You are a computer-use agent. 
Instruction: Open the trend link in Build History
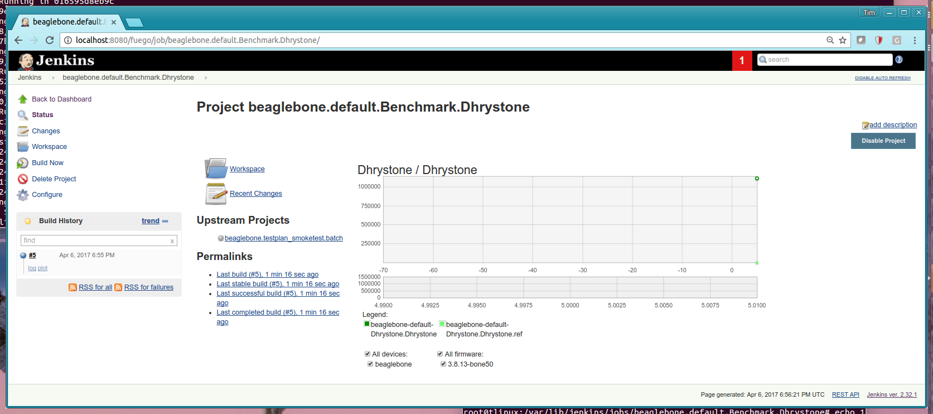click(151, 221)
